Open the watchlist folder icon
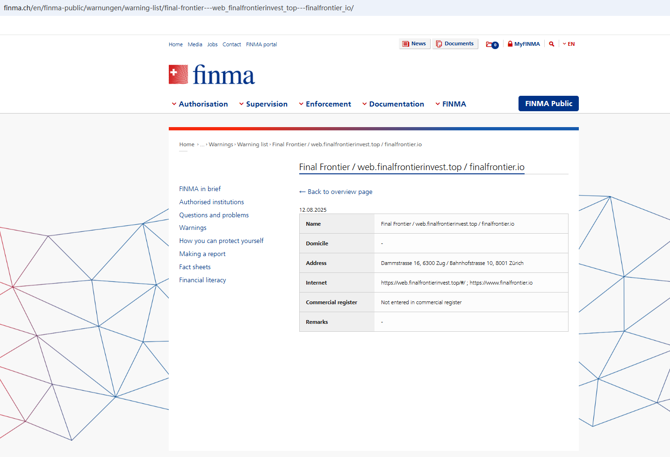The image size is (670, 457). click(x=492, y=44)
